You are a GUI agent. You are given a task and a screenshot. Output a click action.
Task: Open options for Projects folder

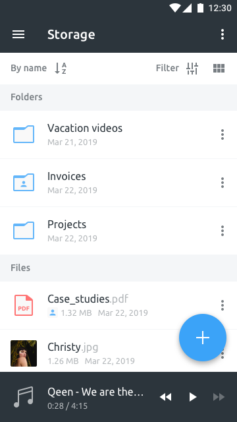point(223,231)
